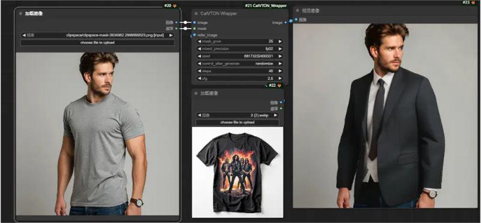Edit the seed number field
Image resolution: width=481 pixels, height=223 pixels.
[x=239, y=56]
